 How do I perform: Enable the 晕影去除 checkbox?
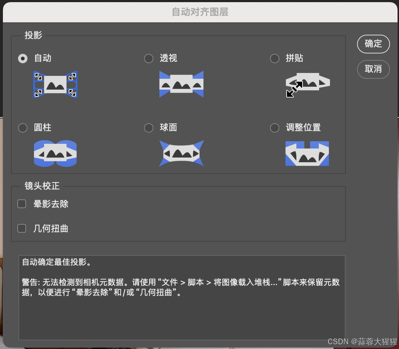(x=22, y=204)
